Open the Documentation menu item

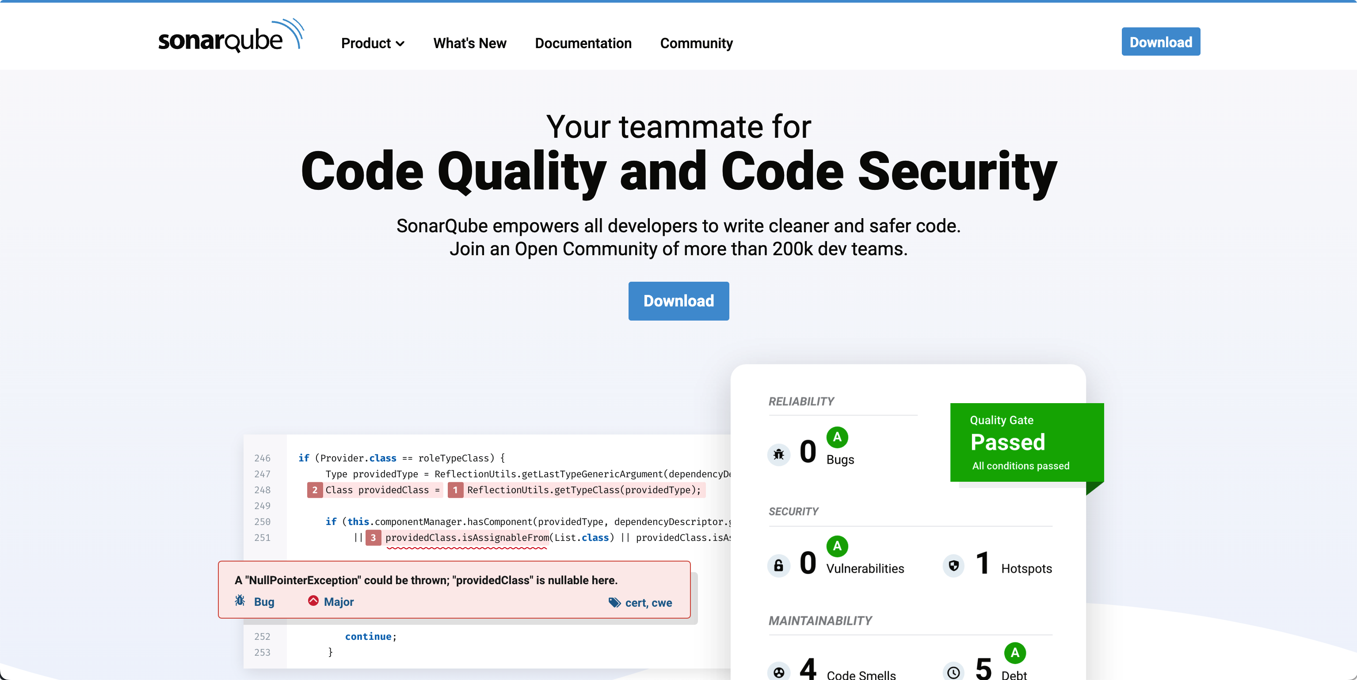(x=583, y=43)
